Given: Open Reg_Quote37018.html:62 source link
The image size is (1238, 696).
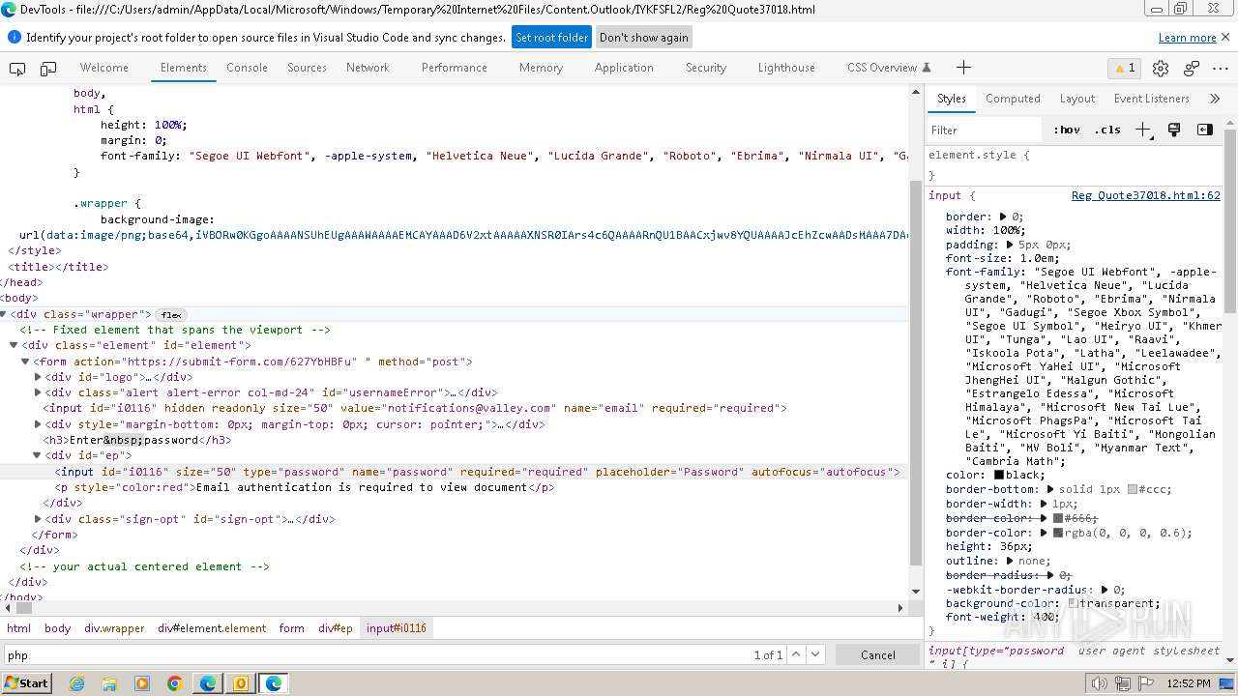Looking at the screenshot, I should point(1145,195).
